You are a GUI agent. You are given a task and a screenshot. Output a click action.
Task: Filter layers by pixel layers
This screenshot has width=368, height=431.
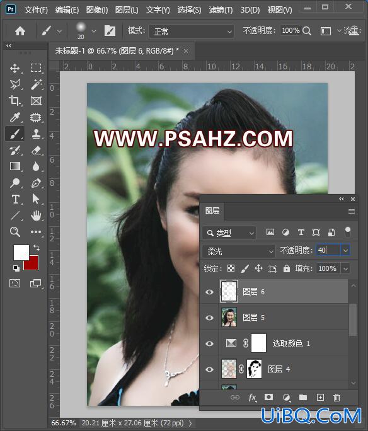click(270, 233)
